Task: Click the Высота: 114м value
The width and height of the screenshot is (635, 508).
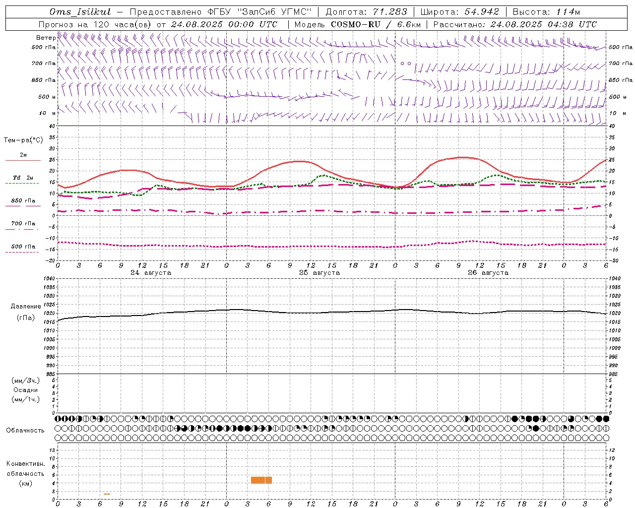Action: click(546, 12)
